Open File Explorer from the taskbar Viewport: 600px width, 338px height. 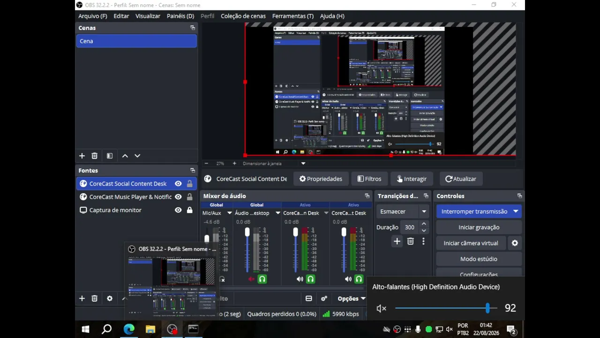[150, 330]
